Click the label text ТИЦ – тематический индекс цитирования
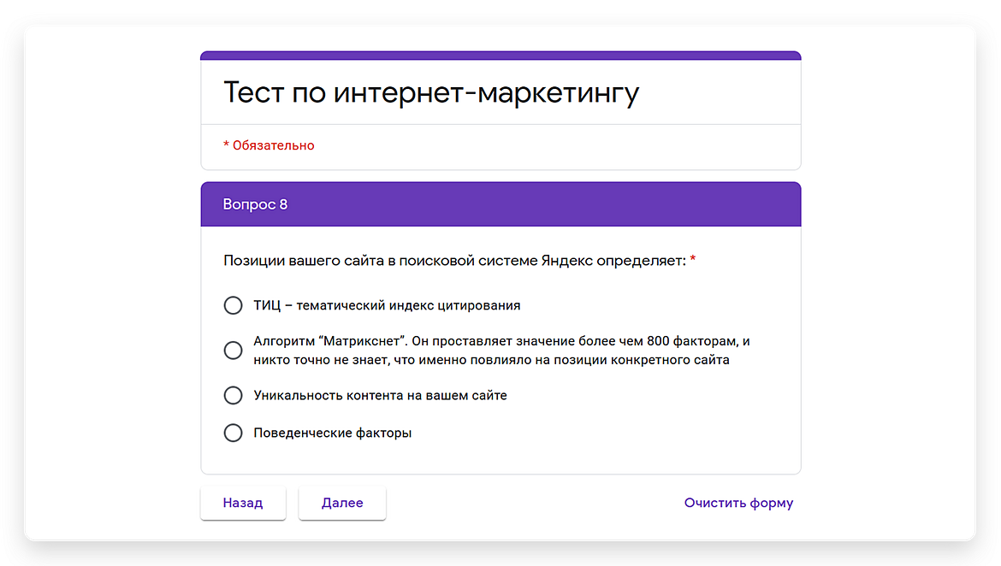The width and height of the screenshot is (1001, 566). pyautogui.click(x=387, y=305)
